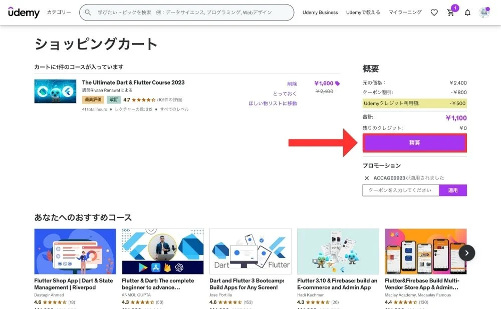Viewport: 501px width, 309px height.
Task: Focus the coupon code input field
Action: tap(400, 190)
